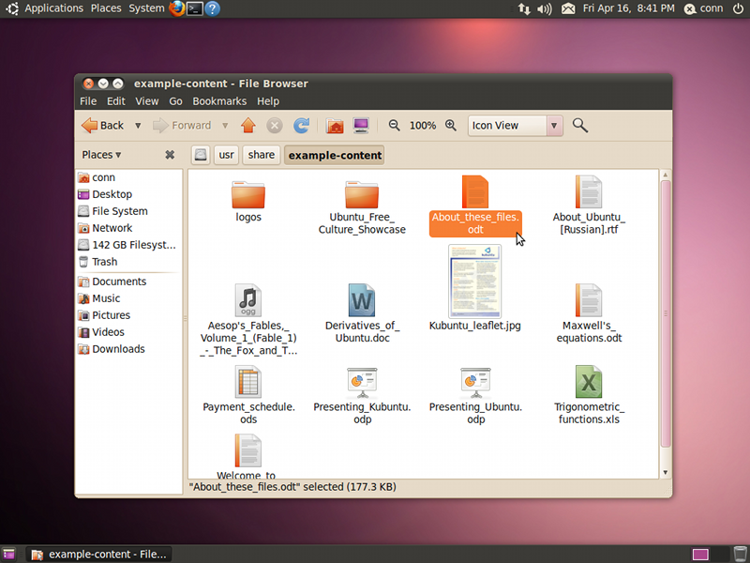This screenshot has height=563, width=750.
Task: Open the File menu
Action: tap(88, 101)
